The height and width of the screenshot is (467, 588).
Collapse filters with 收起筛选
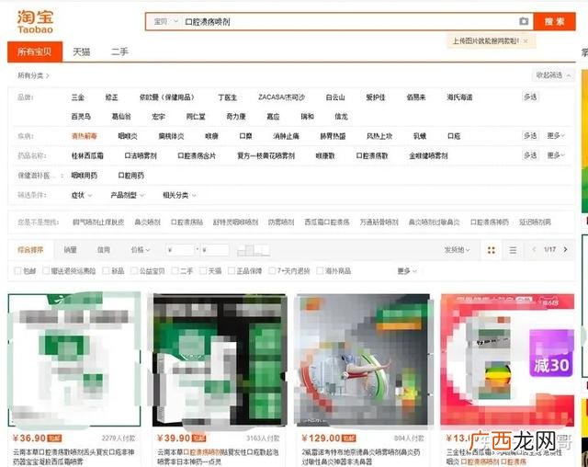coord(553,75)
